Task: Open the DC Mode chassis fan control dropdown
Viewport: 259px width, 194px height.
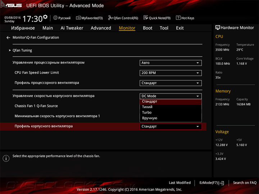Action: [171, 96]
